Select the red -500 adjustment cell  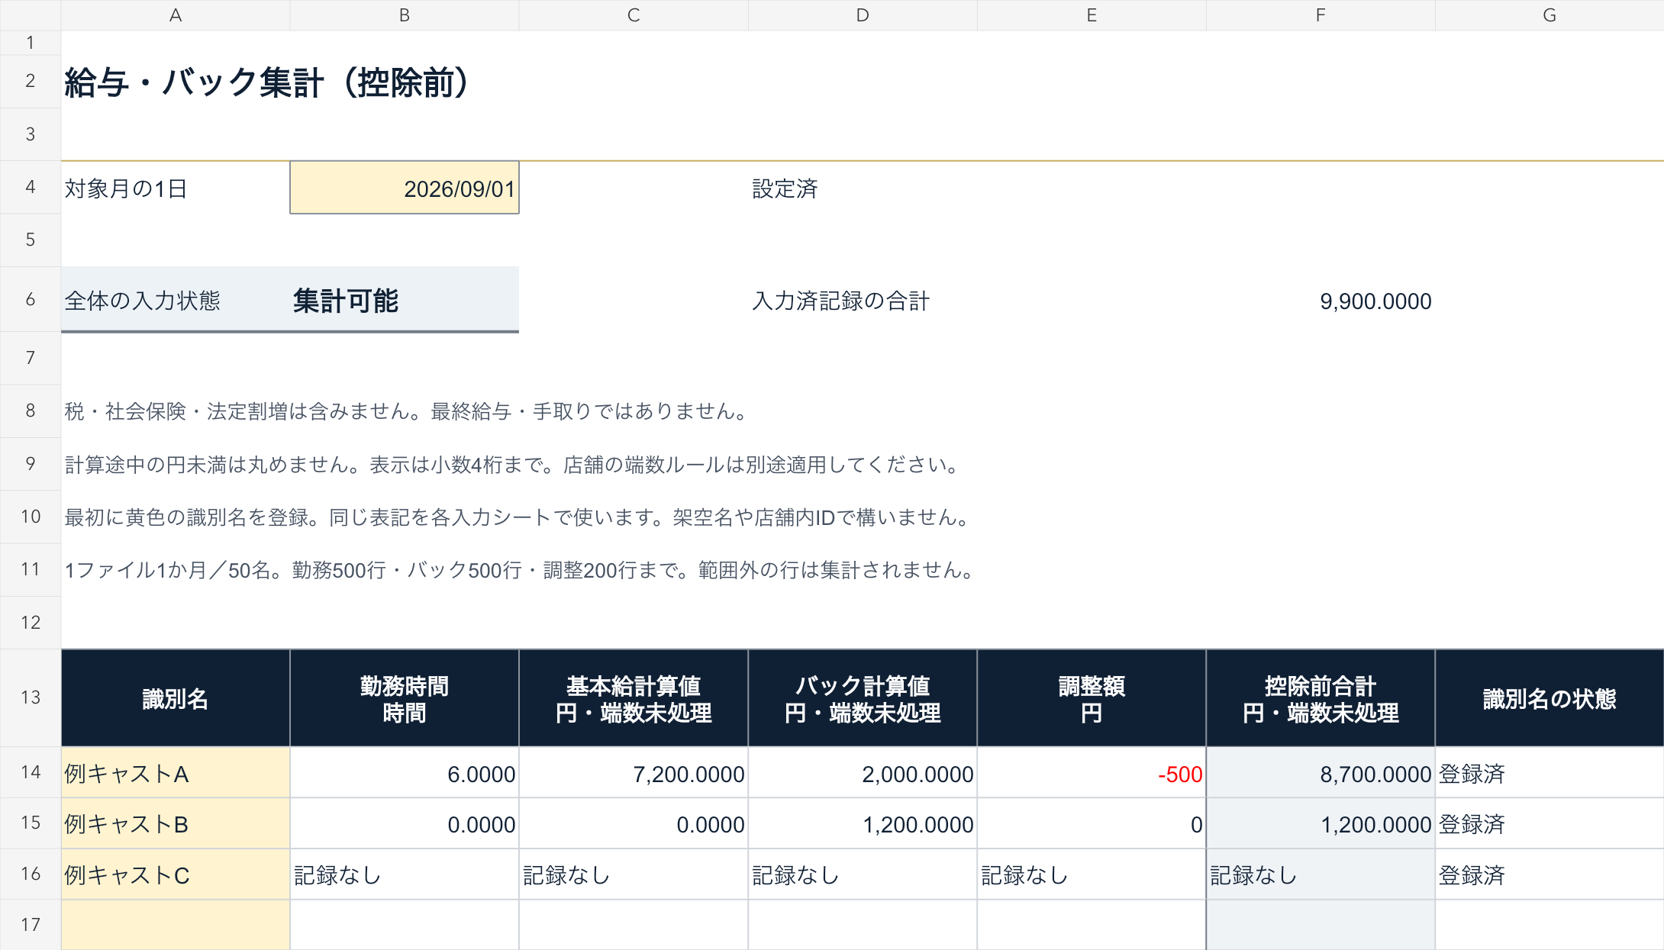point(1092,773)
